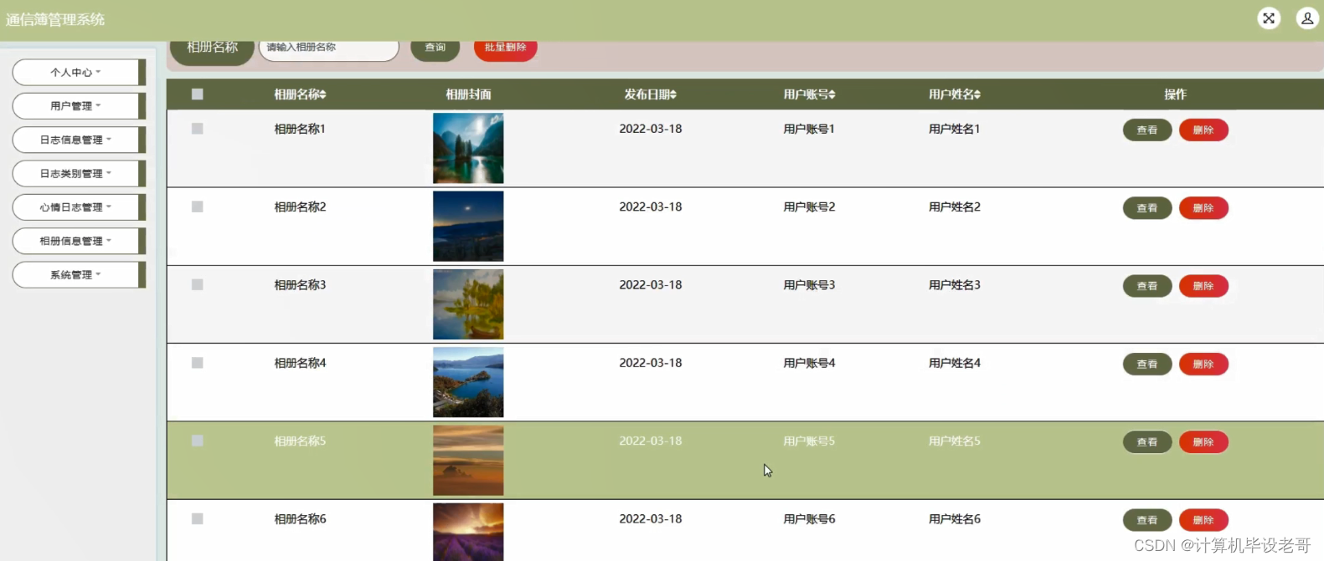Check the box for 相册名称6 row
Image resolution: width=1324 pixels, height=561 pixels.
coord(198,519)
